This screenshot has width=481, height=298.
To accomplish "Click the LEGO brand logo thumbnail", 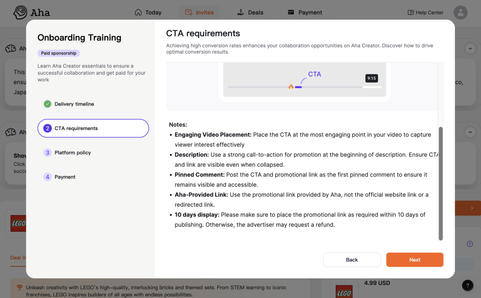I will click(x=18, y=223).
